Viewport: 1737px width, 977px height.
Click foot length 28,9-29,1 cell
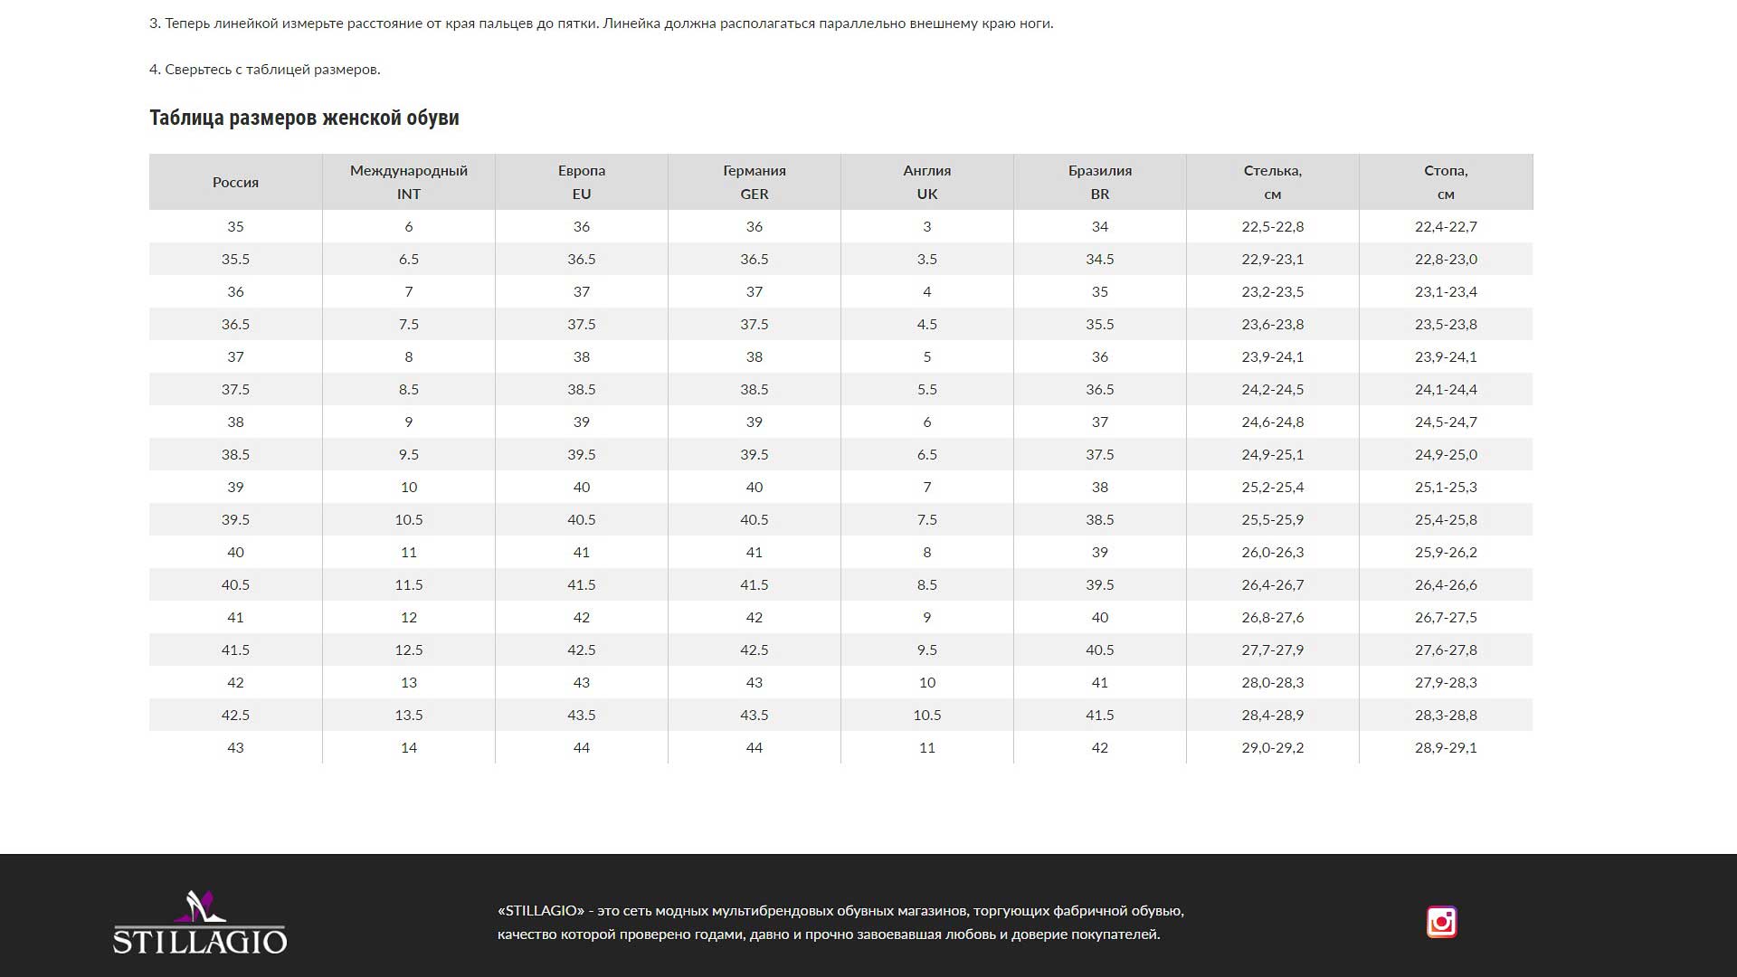click(1445, 747)
